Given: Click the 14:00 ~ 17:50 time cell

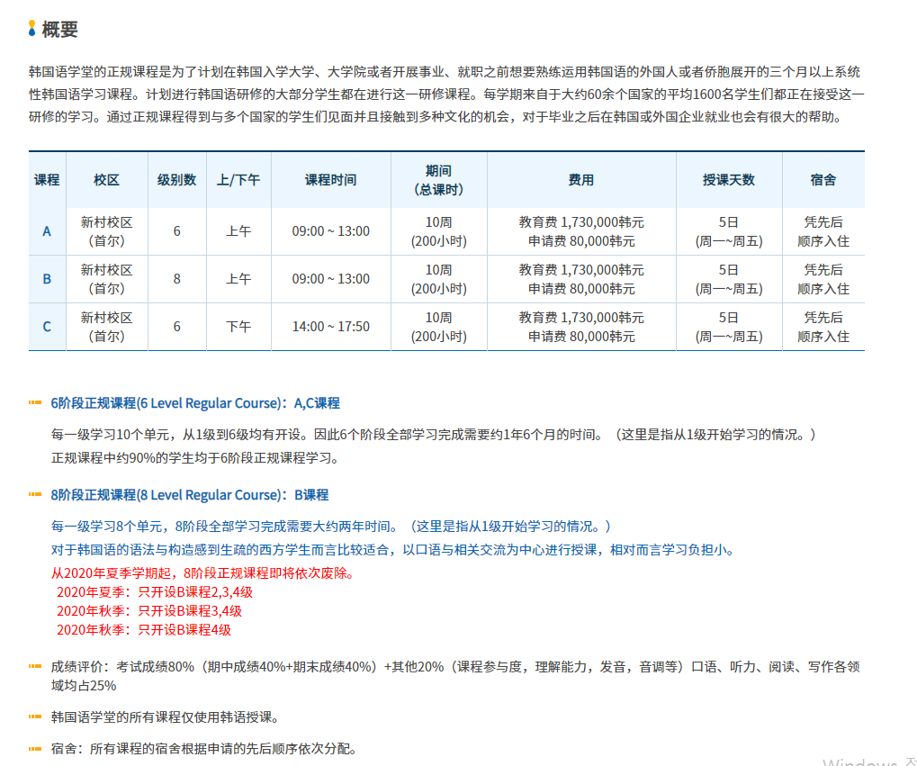Looking at the screenshot, I should (330, 327).
